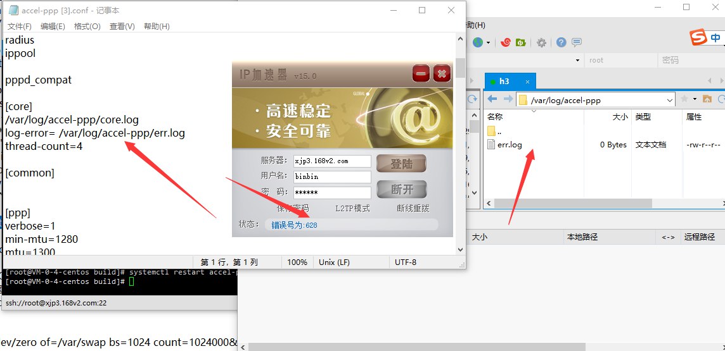The height and width of the screenshot is (351, 725).
Task: Click the '0 Bytes' size cell
Action: tap(613, 145)
